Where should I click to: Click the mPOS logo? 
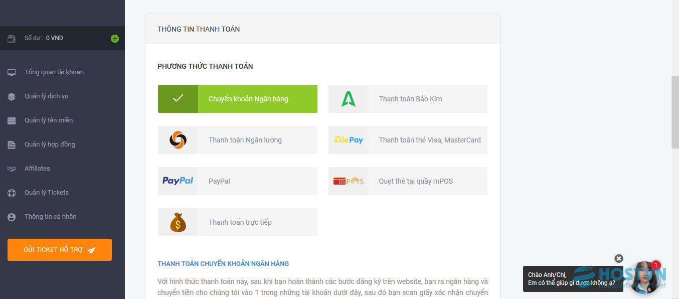349,181
